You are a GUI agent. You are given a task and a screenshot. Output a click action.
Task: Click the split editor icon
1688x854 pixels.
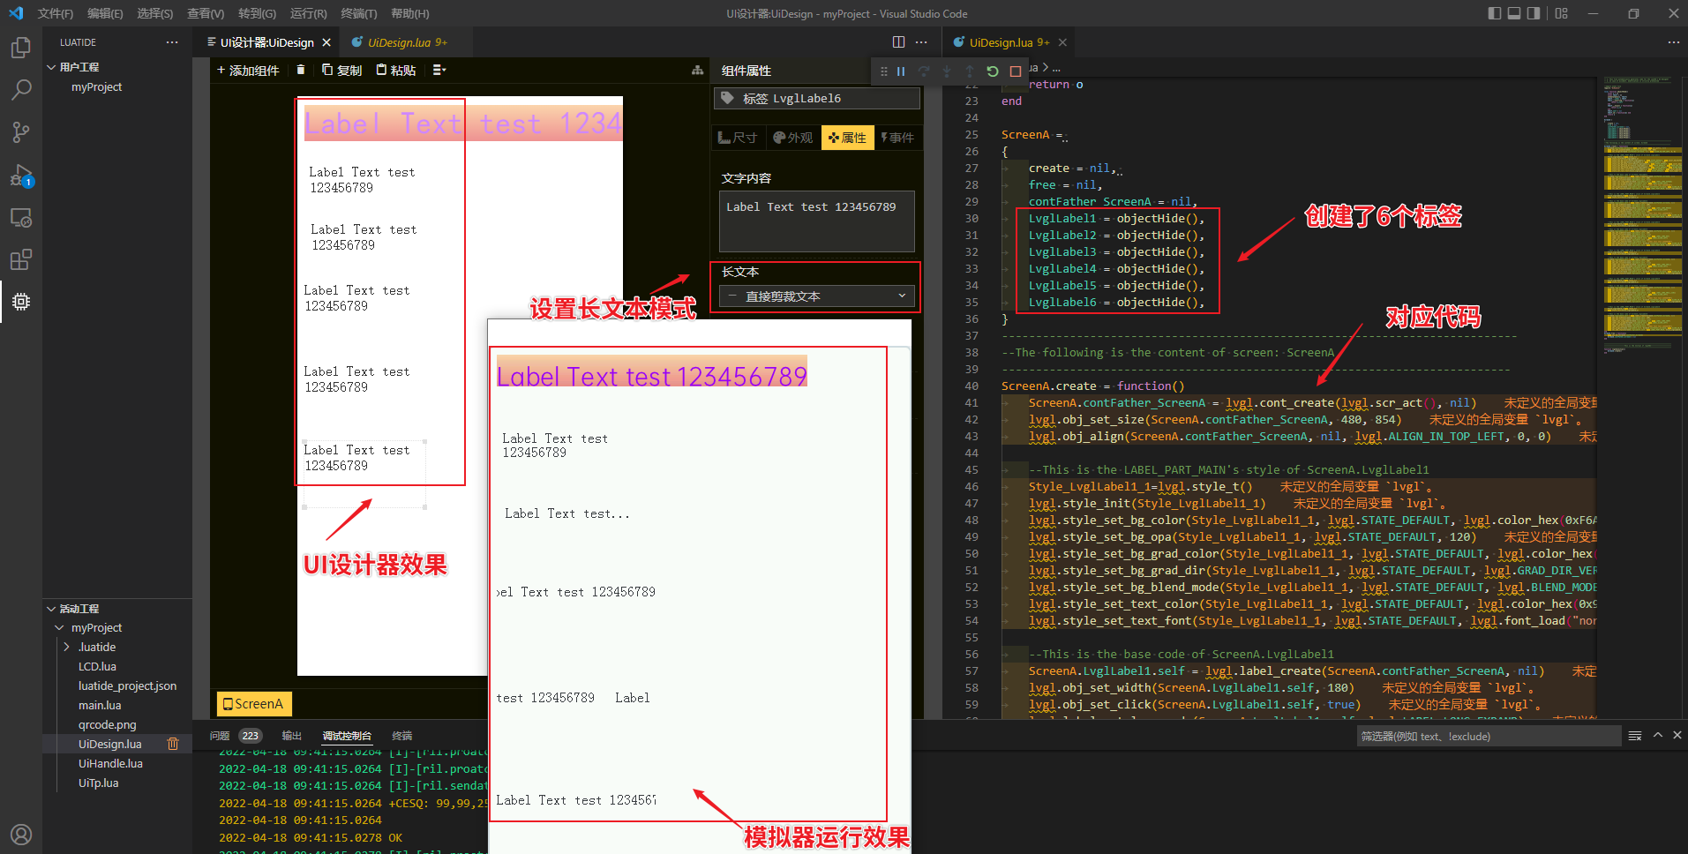[x=898, y=42]
